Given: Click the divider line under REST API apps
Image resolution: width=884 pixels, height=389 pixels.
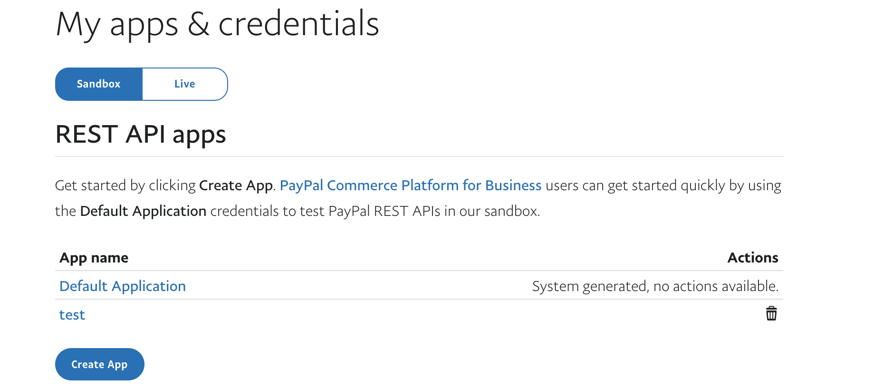Looking at the screenshot, I should (x=419, y=156).
